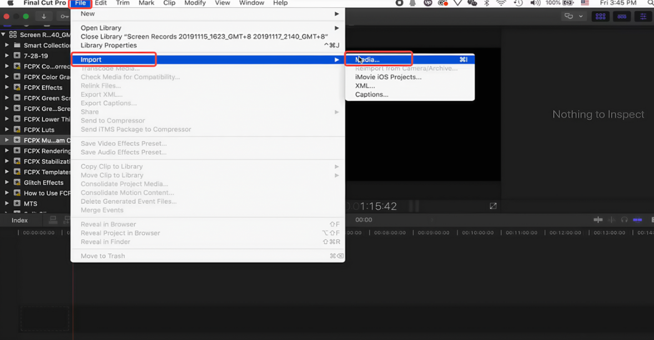Expand the FCPX Luts event triangle

(x=7, y=129)
